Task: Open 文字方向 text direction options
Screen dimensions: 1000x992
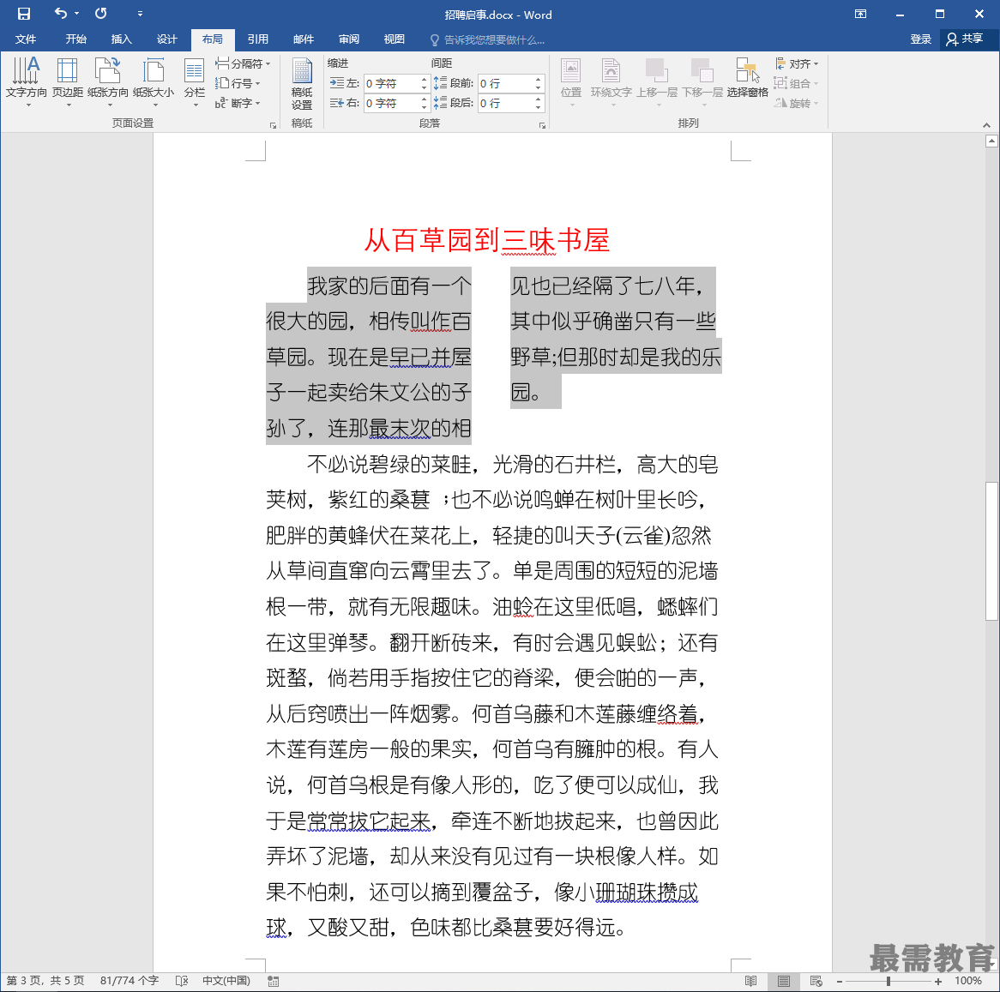Action: coord(26,81)
